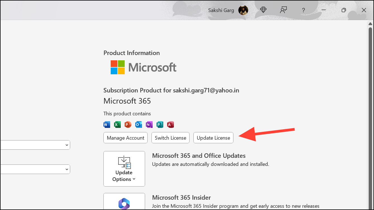This screenshot has width=374, height=210.
Task: Click the PowerPoint app icon
Action: (x=128, y=125)
